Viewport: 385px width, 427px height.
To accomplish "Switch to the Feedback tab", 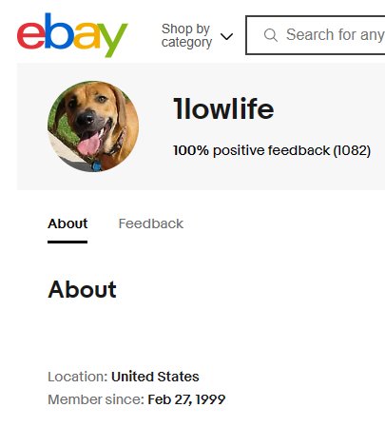I will tap(151, 223).
